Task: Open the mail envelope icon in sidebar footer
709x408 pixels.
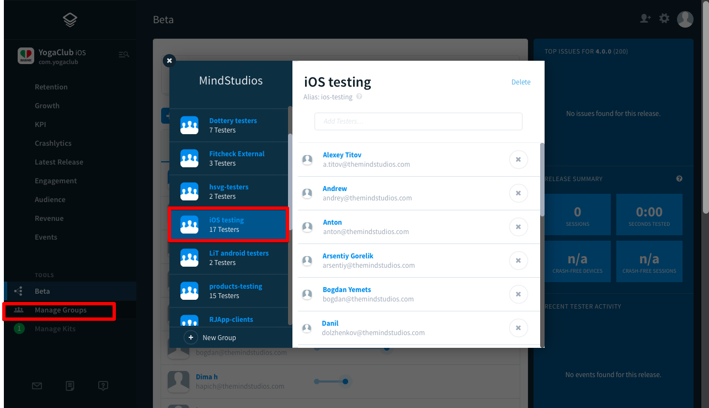Action: click(37, 386)
